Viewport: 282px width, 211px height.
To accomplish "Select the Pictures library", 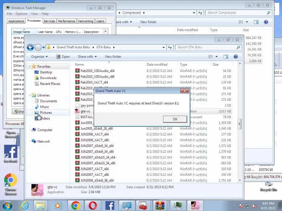I will pos(46,112).
